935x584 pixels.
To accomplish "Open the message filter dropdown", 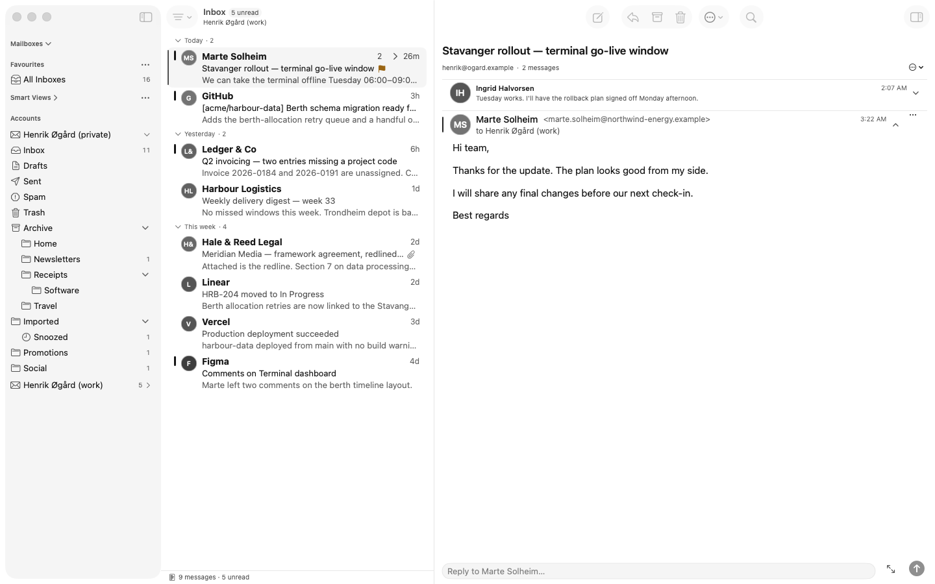I will coord(182,18).
